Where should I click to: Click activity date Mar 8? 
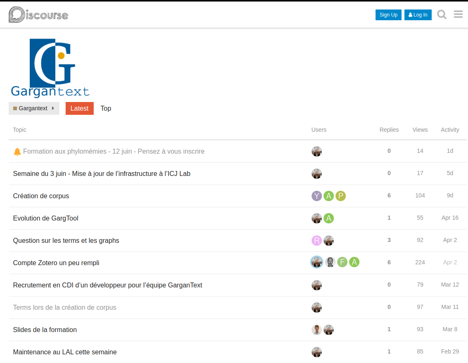point(450,329)
